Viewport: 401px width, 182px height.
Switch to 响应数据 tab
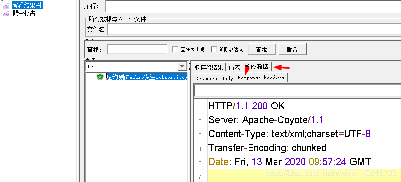click(257, 66)
